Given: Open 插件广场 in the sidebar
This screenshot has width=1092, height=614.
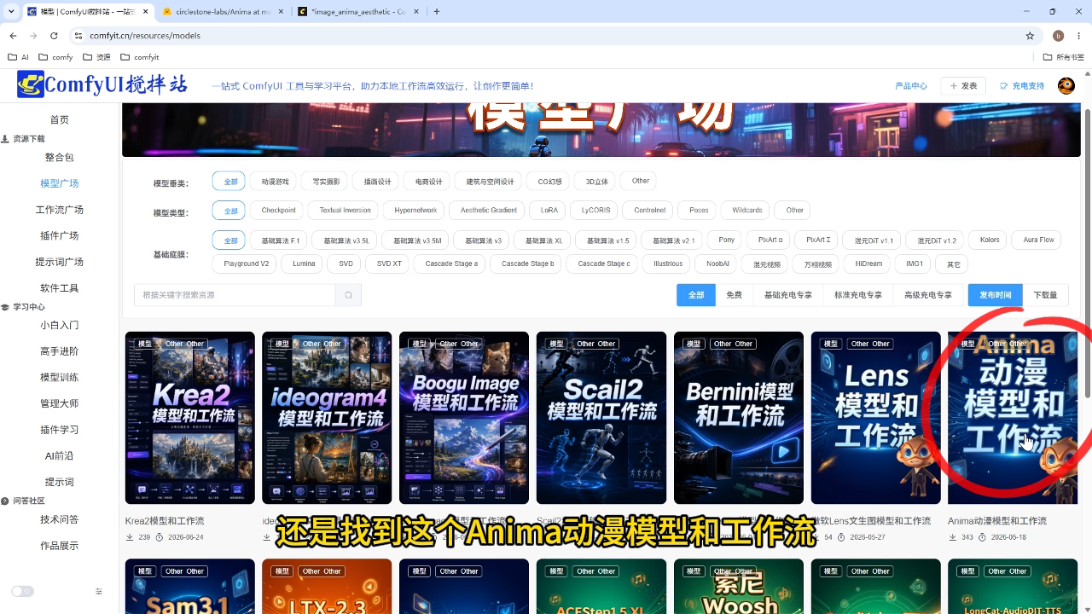Looking at the screenshot, I should click(59, 235).
